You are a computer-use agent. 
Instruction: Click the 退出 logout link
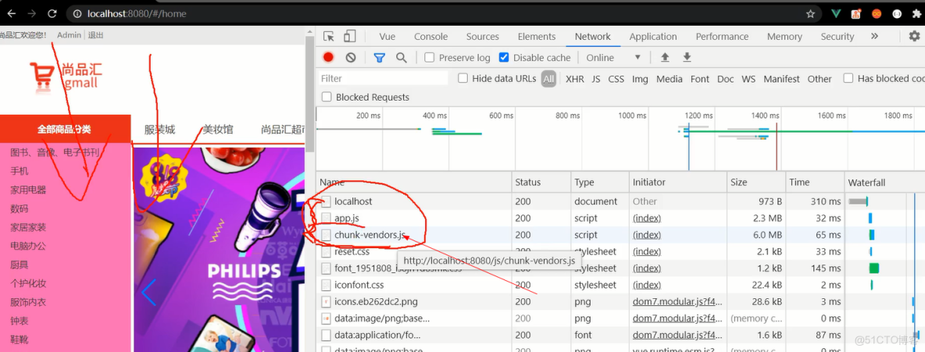coord(95,35)
